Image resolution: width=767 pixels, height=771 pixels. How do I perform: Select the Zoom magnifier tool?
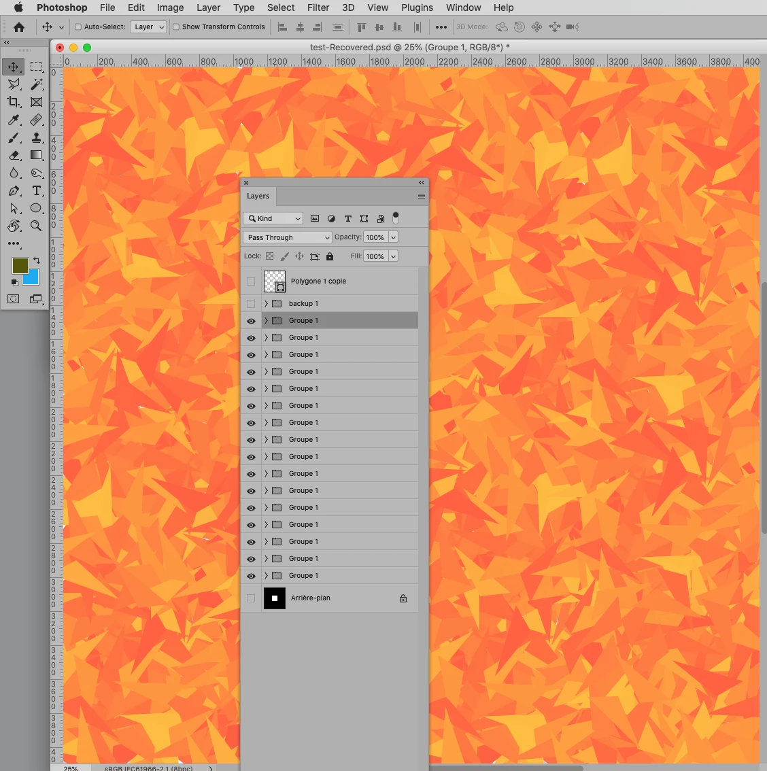click(x=36, y=226)
